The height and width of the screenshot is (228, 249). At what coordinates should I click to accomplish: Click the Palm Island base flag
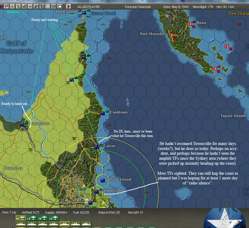click(x=103, y=181)
